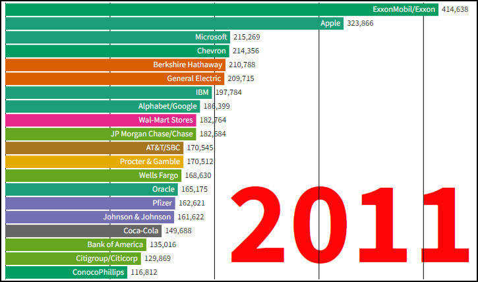Click the value 149,688
Image resolution: width=478 pixels, height=282 pixels.
click(x=178, y=231)
